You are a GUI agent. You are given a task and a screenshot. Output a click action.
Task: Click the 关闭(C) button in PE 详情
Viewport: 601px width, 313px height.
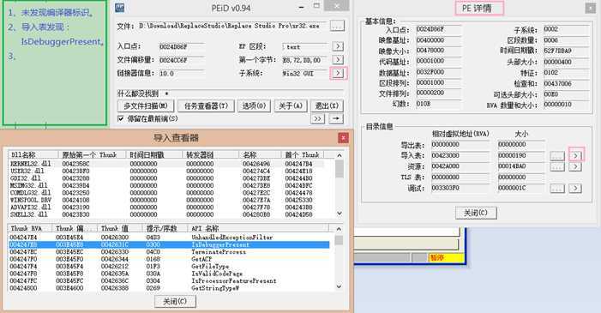tap(476, 213)
